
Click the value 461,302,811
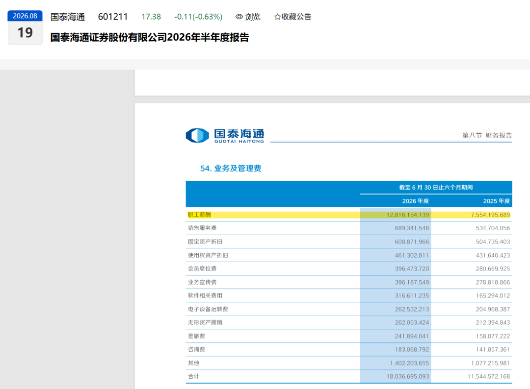pos(412,255)
